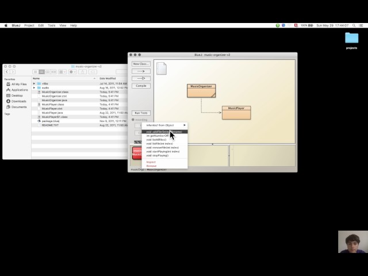Choose void listAllFiles() method
Screen dimensions: 368x276
(164, 140)
